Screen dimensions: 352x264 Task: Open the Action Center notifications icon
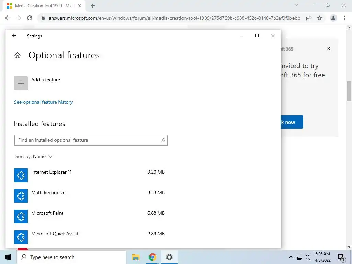pos(341,257)
